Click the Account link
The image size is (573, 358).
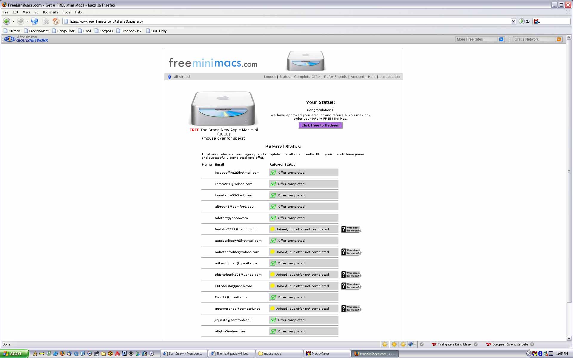357,77
